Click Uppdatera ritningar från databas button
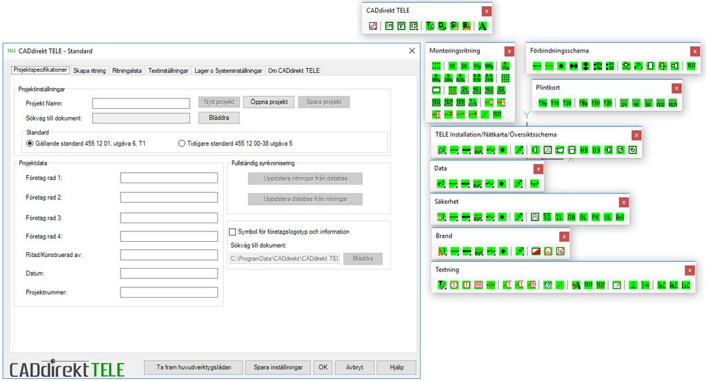706x381 pixels. 305,178
